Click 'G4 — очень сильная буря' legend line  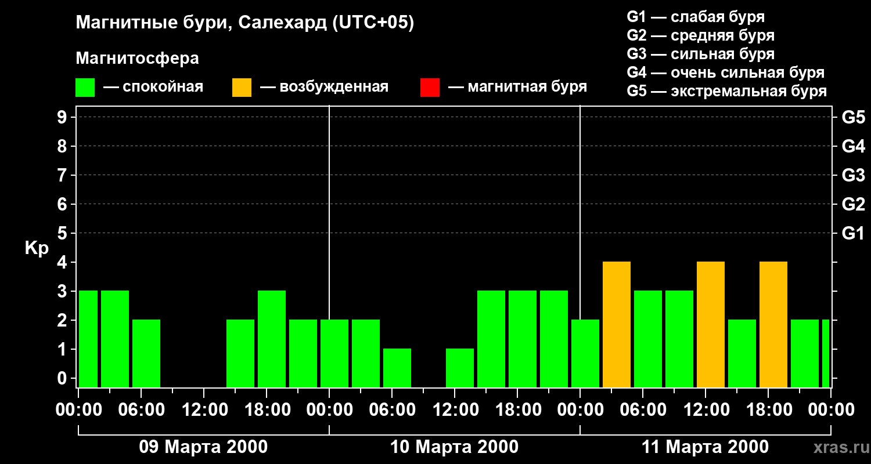coord(726,72)
